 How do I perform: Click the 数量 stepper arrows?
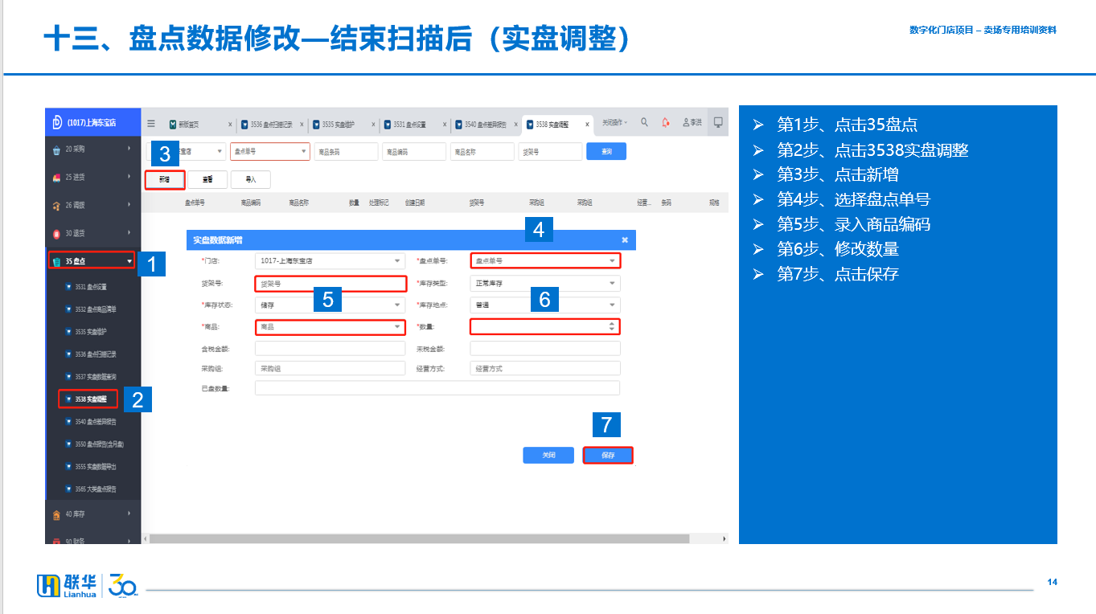click(x=613, y=327)
